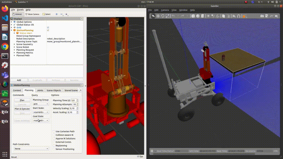Open Gazebo's log recording icon
Screen dimensions: 283x159
click(x=267, y=16)
